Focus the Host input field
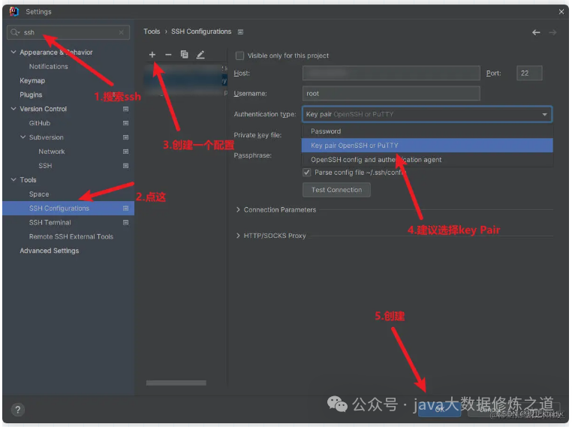572x427 pixels. [x=391, y=73]
